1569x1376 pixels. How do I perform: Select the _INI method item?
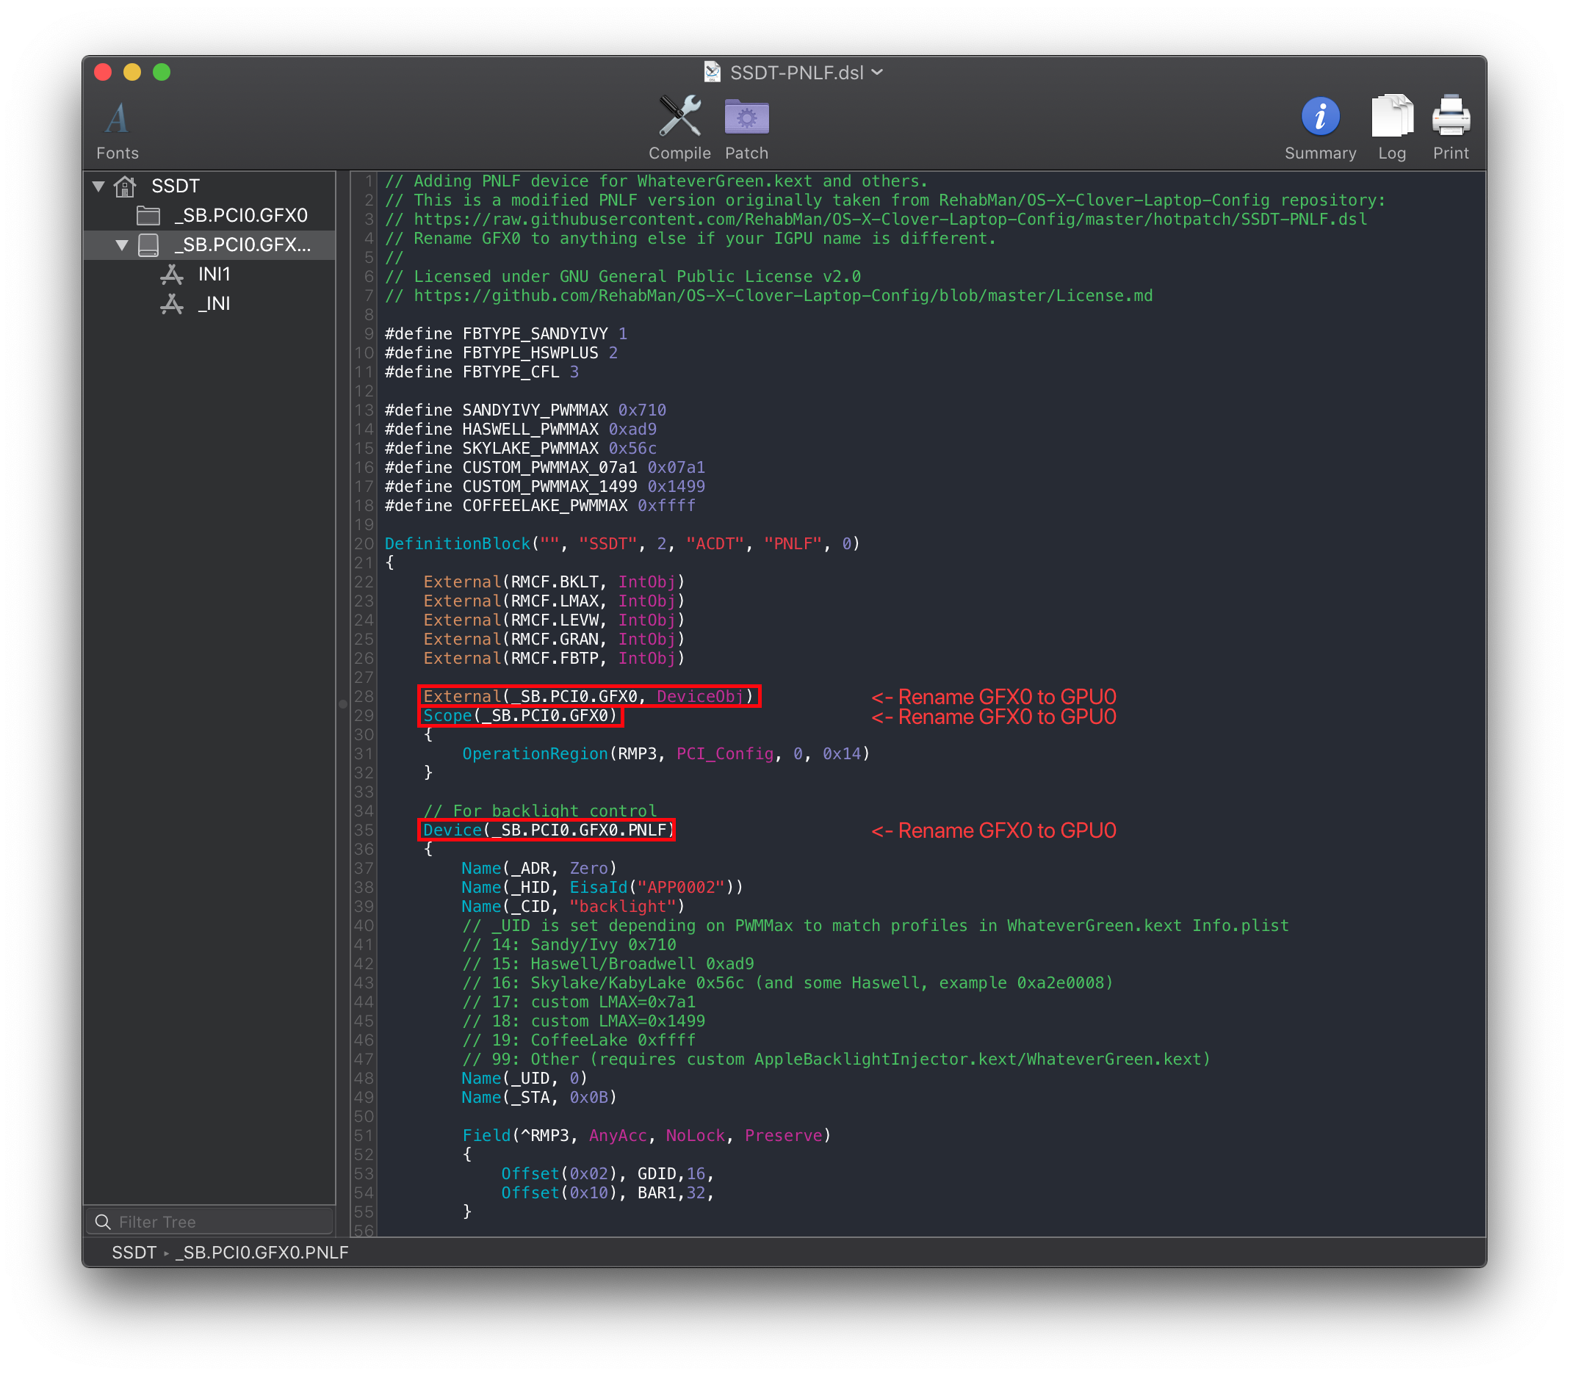pos(214,304)
